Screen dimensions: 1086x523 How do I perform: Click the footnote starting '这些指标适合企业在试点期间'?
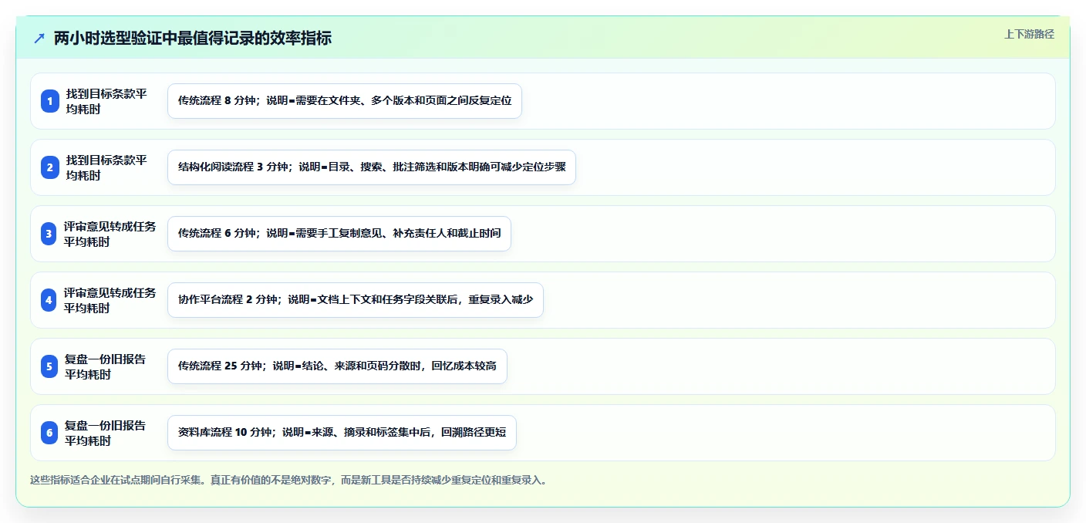pos(288,480)
